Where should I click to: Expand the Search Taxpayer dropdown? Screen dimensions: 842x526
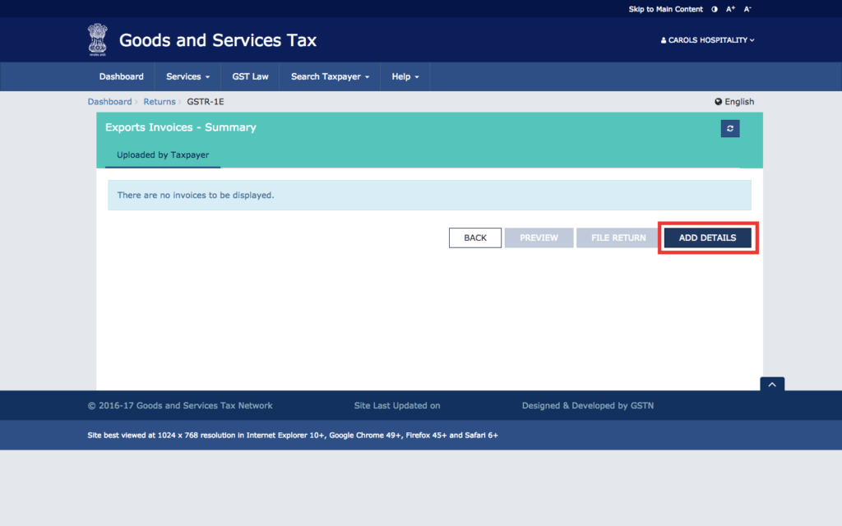tap(329, 76)
